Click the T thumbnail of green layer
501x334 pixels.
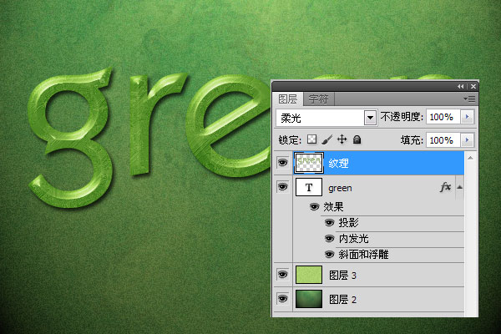point(309,189)
